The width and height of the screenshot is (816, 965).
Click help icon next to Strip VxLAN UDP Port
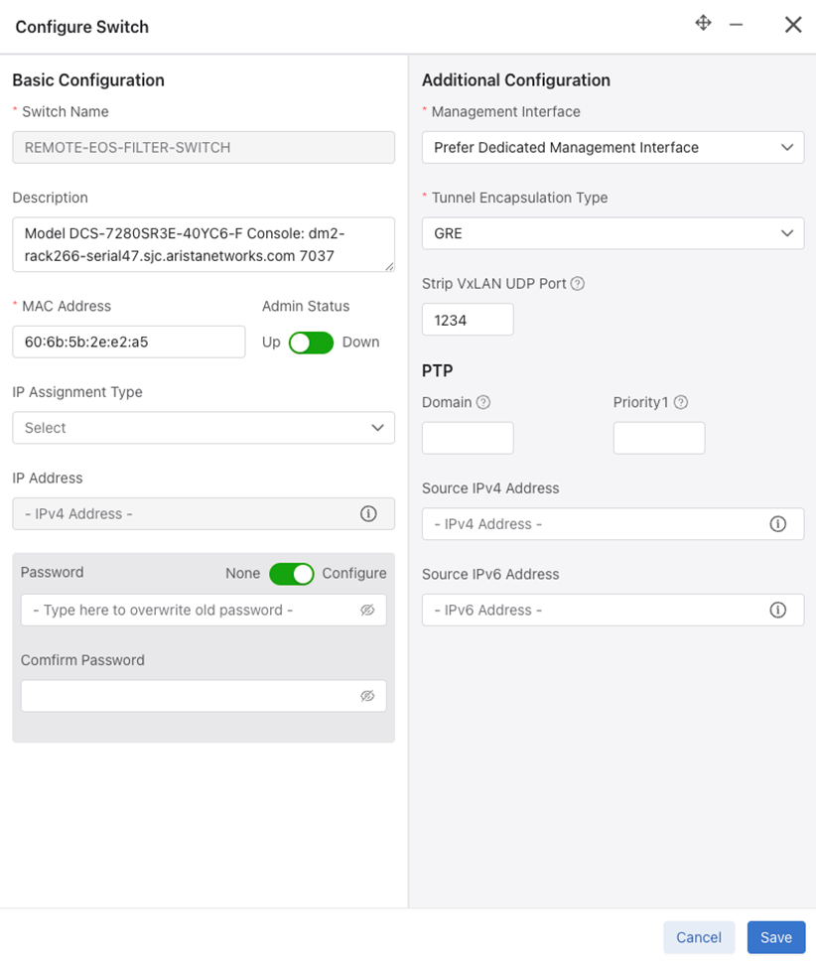(577, 284)
